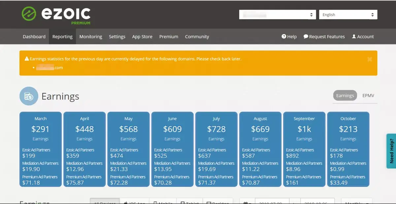Click the September $1k earnings total
This screenshot has height=204, width=396.
point(304,129)
